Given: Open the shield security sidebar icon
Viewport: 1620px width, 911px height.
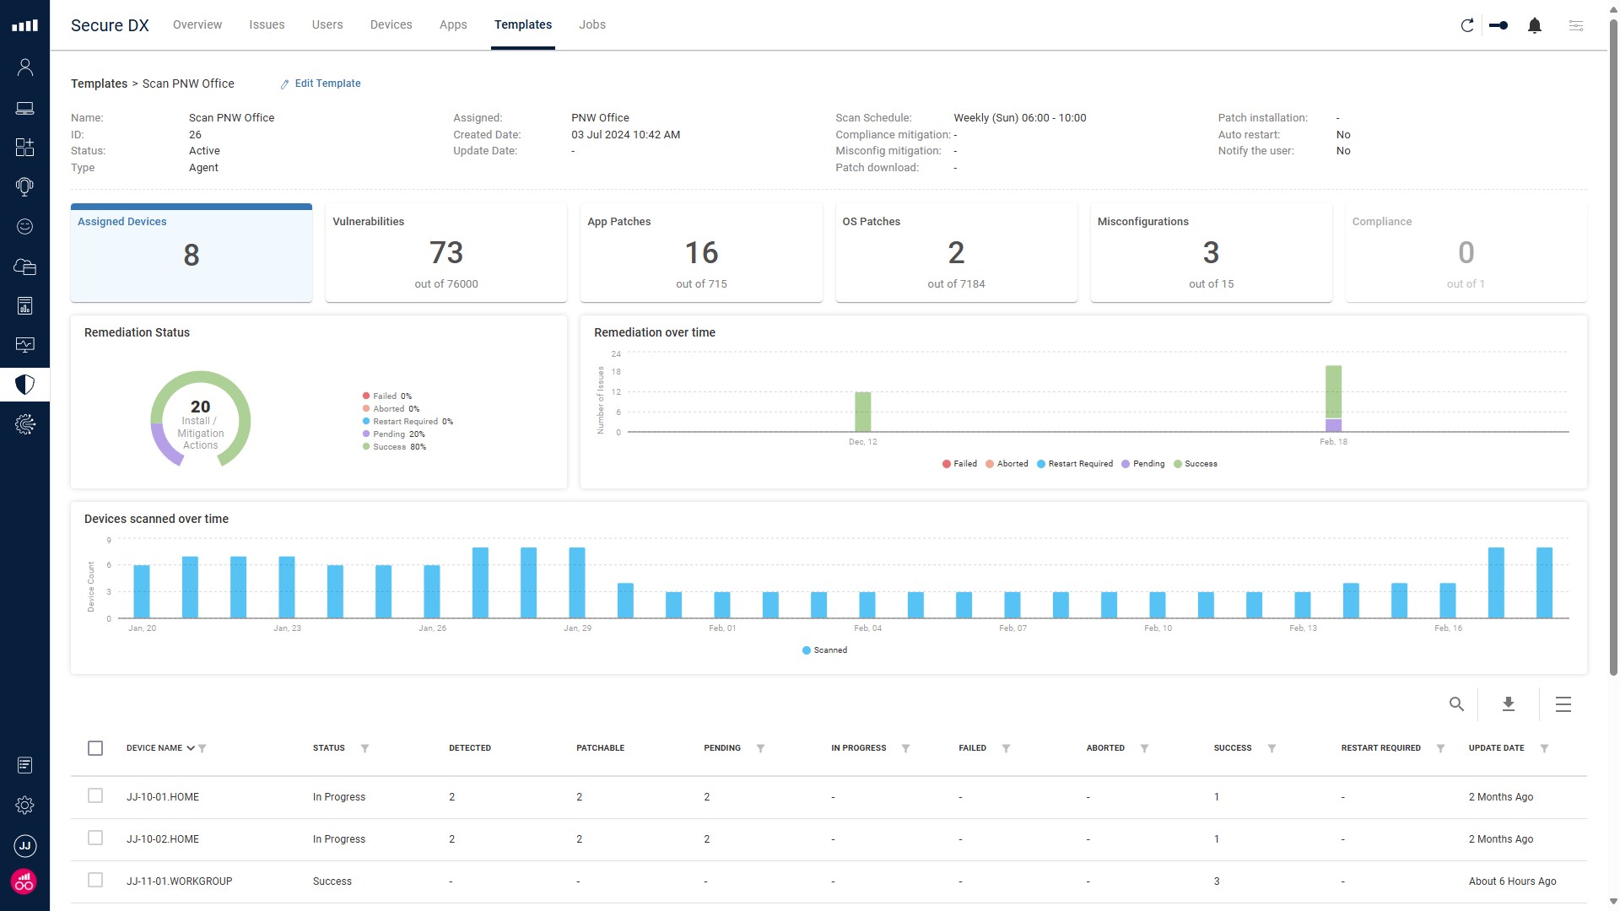Looking at the screenshot, I should click(x=24, y=385).
